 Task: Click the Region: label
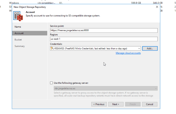point(54,35)
